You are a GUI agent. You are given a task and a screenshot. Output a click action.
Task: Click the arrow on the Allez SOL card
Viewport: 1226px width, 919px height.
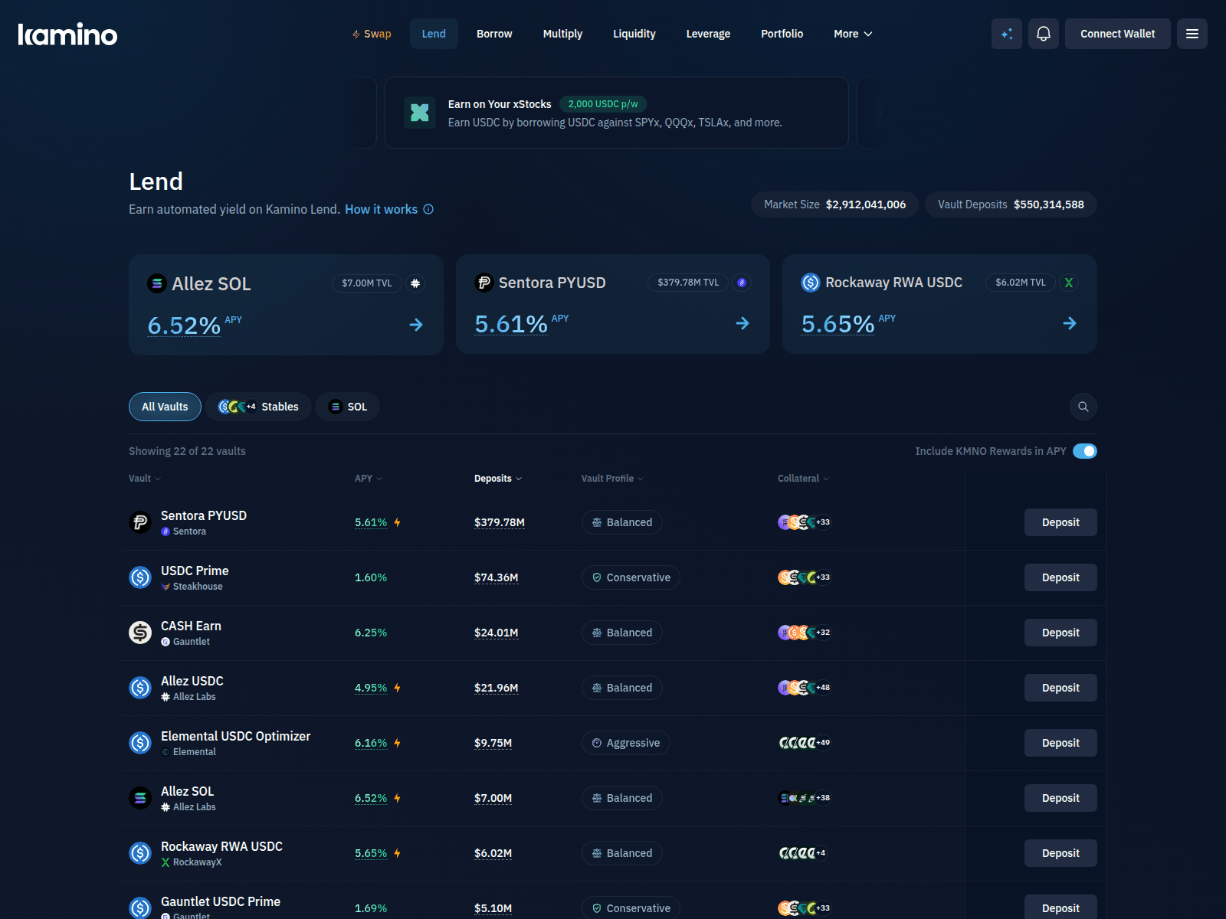(415, 325)
